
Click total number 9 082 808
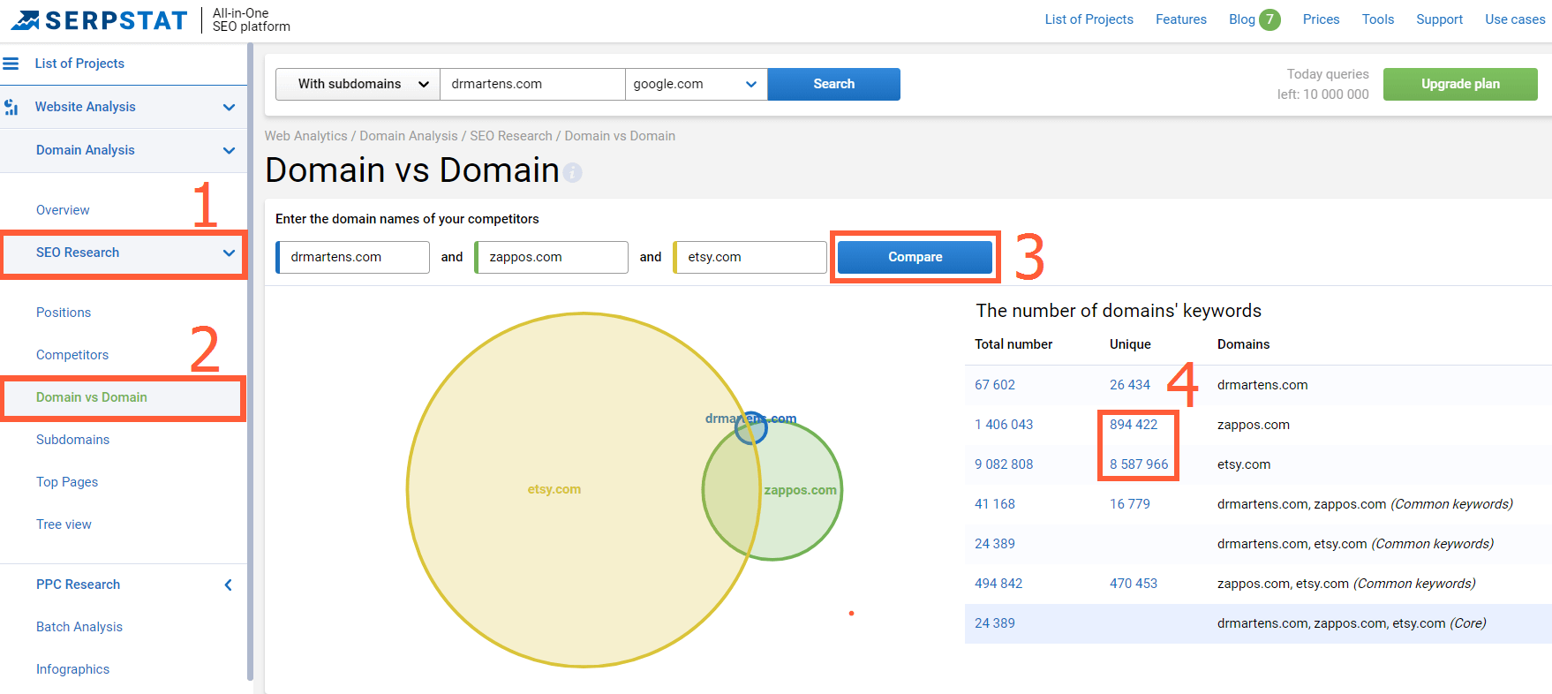[x=1004, y=464]
